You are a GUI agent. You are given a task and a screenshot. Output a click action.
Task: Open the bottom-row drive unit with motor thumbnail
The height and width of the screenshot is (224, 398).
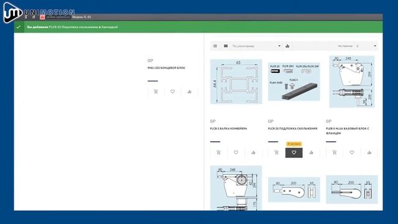coord(236,188)
